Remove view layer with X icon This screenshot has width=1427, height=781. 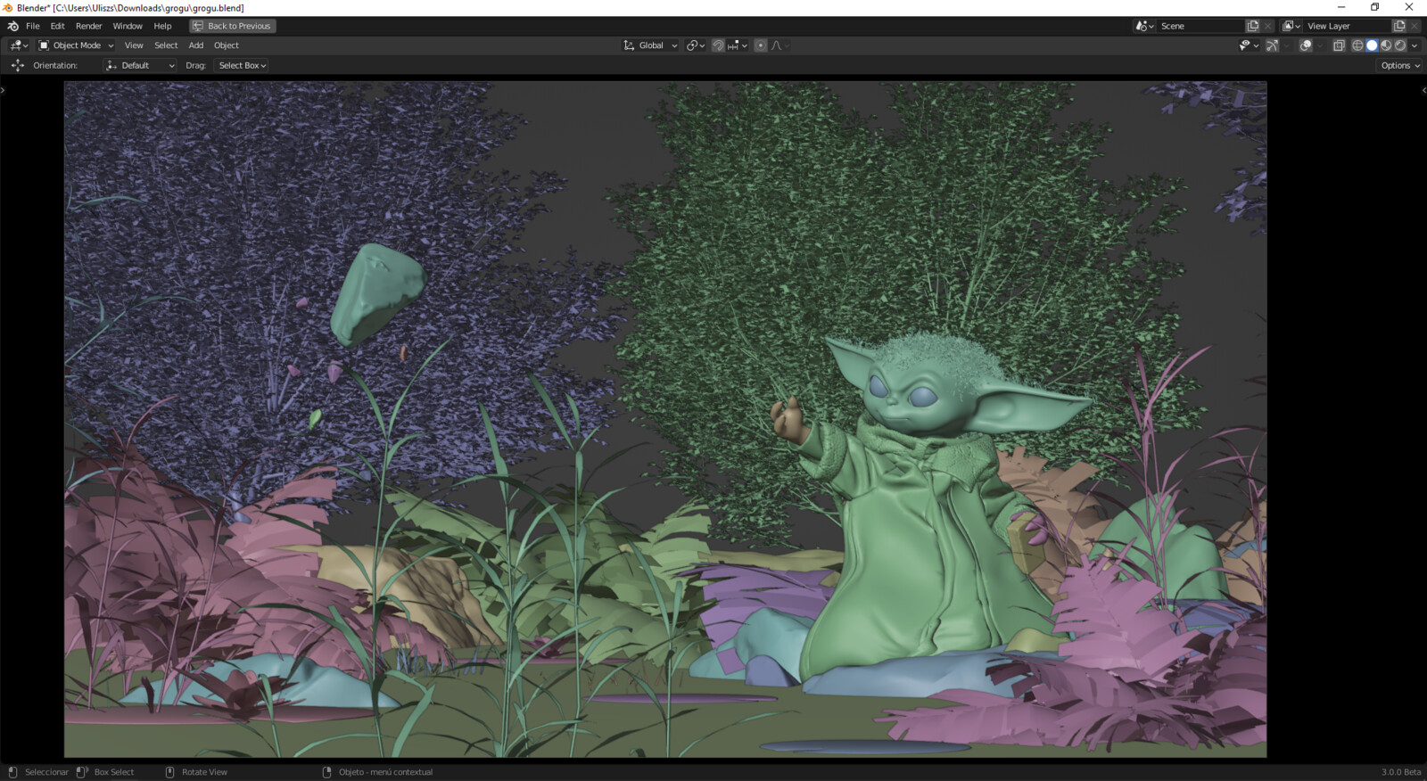pos(1415,26)
